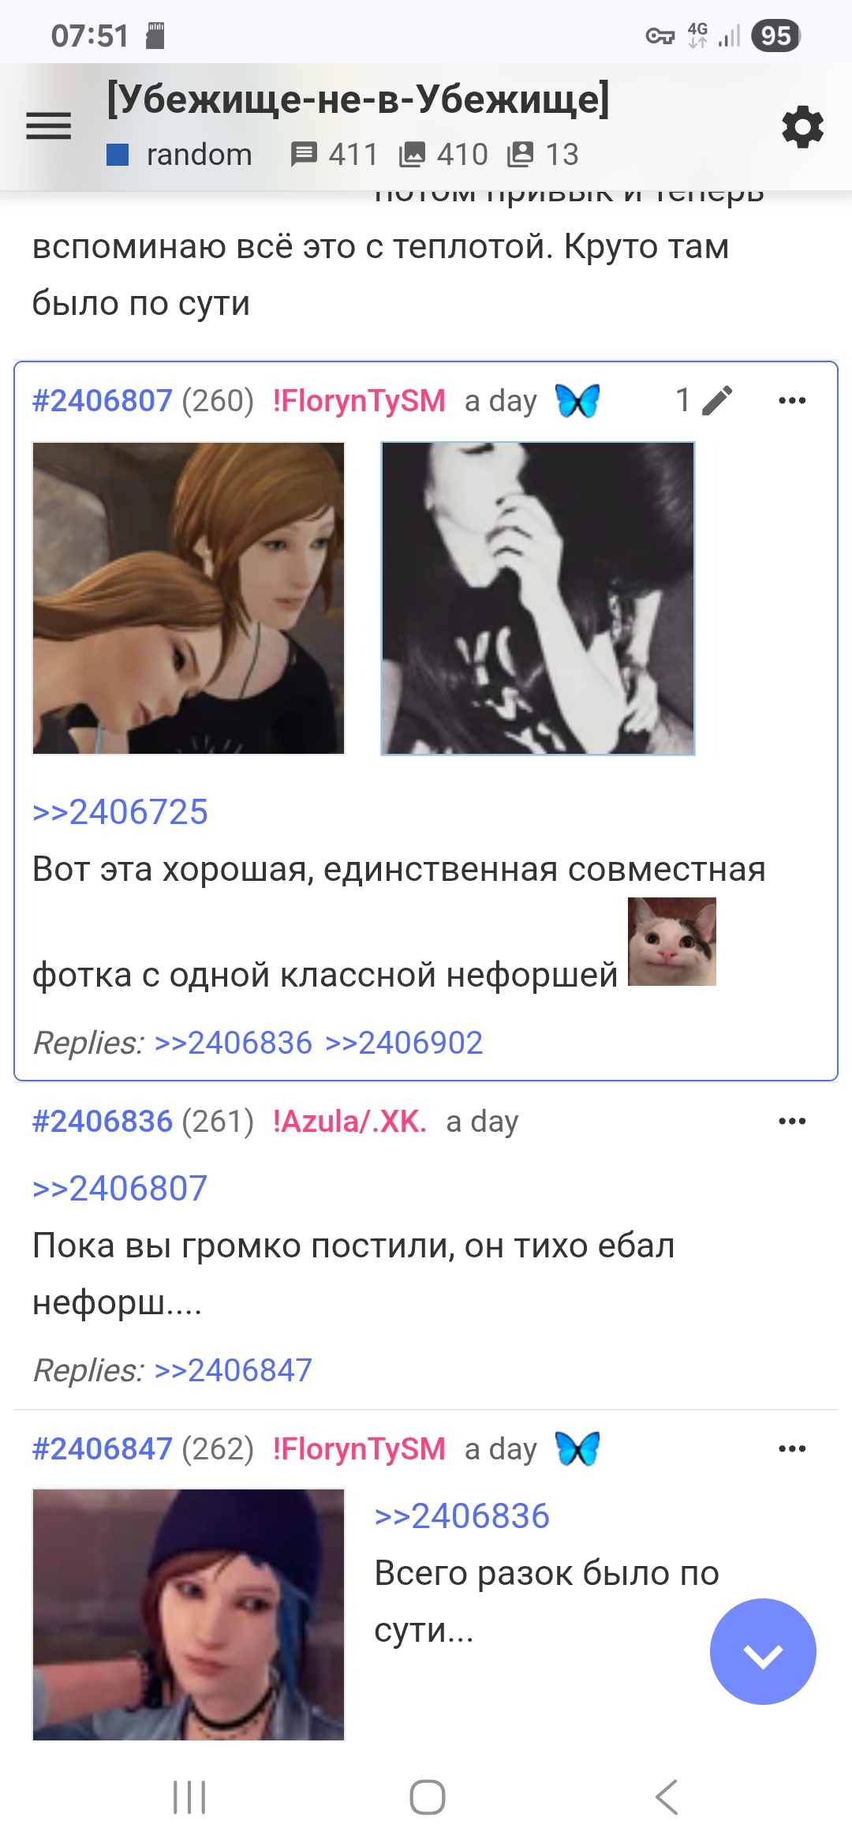Tap the tripcode name !Azula/.XK.
The width and height of the screenshot is (852, 1847).
[350, 1122]
